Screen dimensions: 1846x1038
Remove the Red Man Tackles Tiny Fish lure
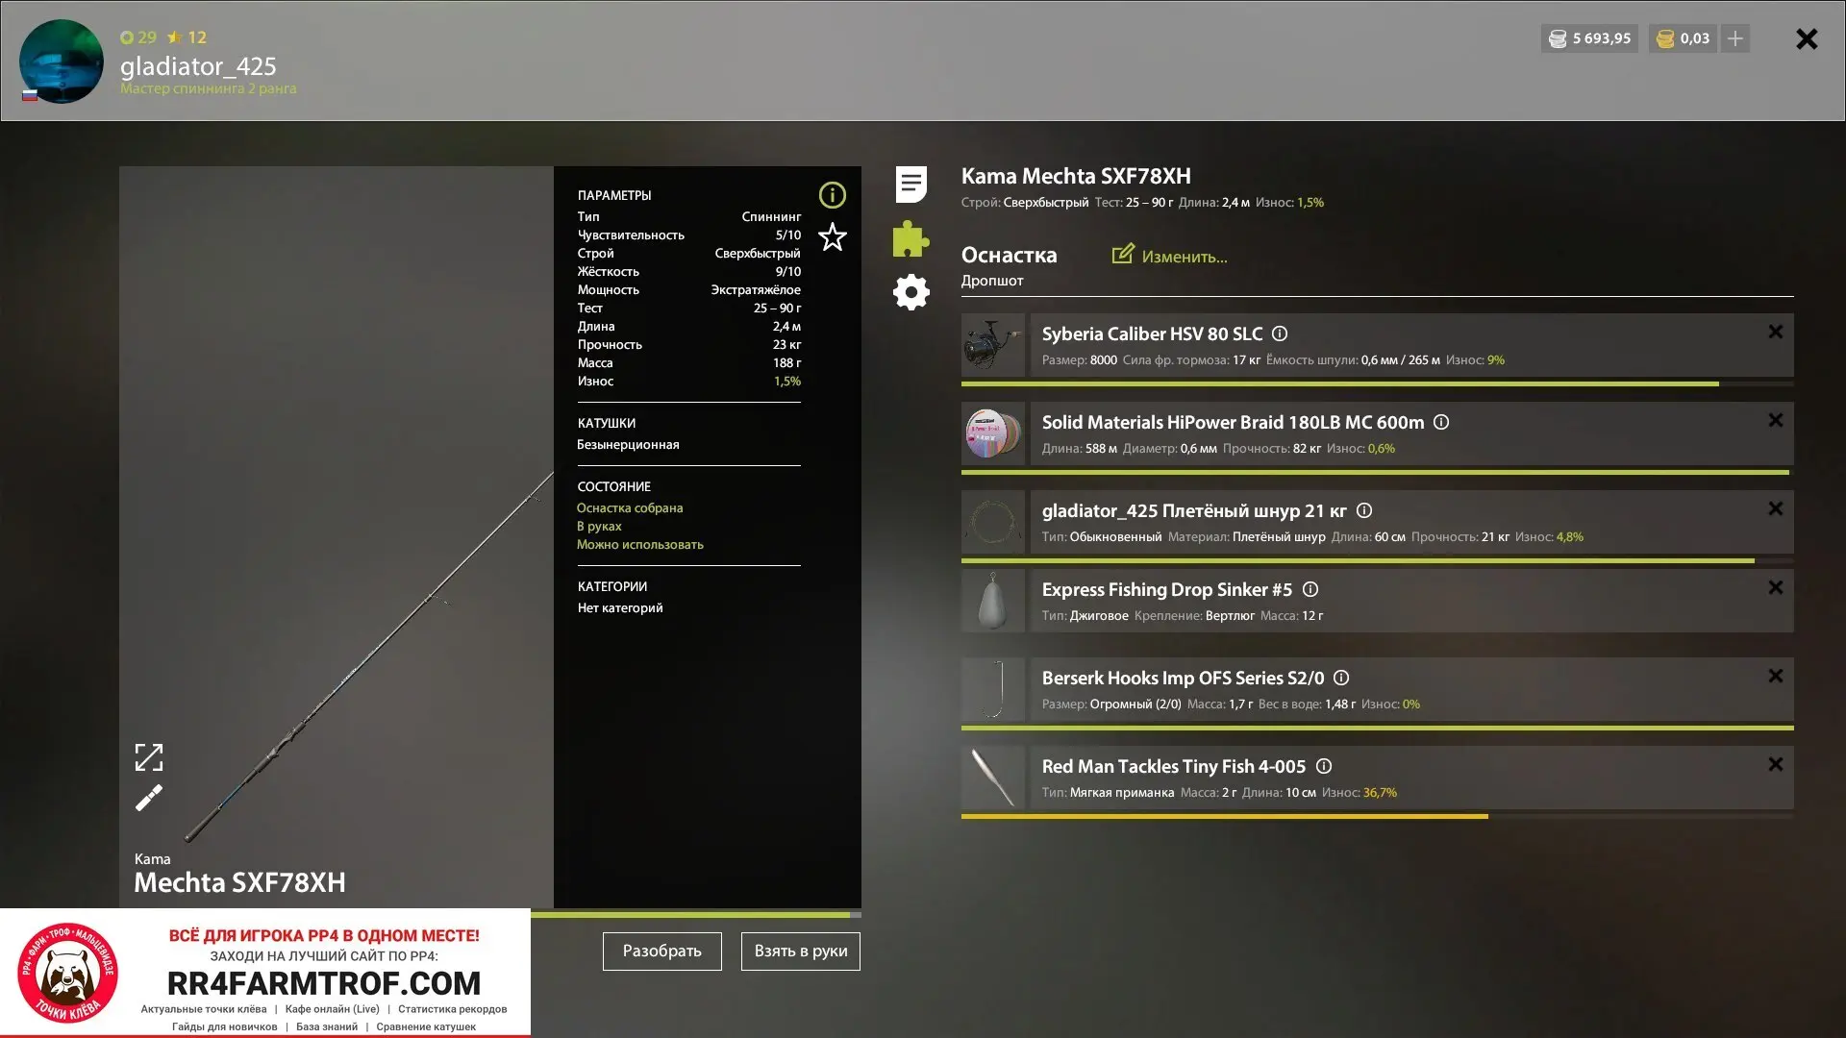(x=1775, y=764)
